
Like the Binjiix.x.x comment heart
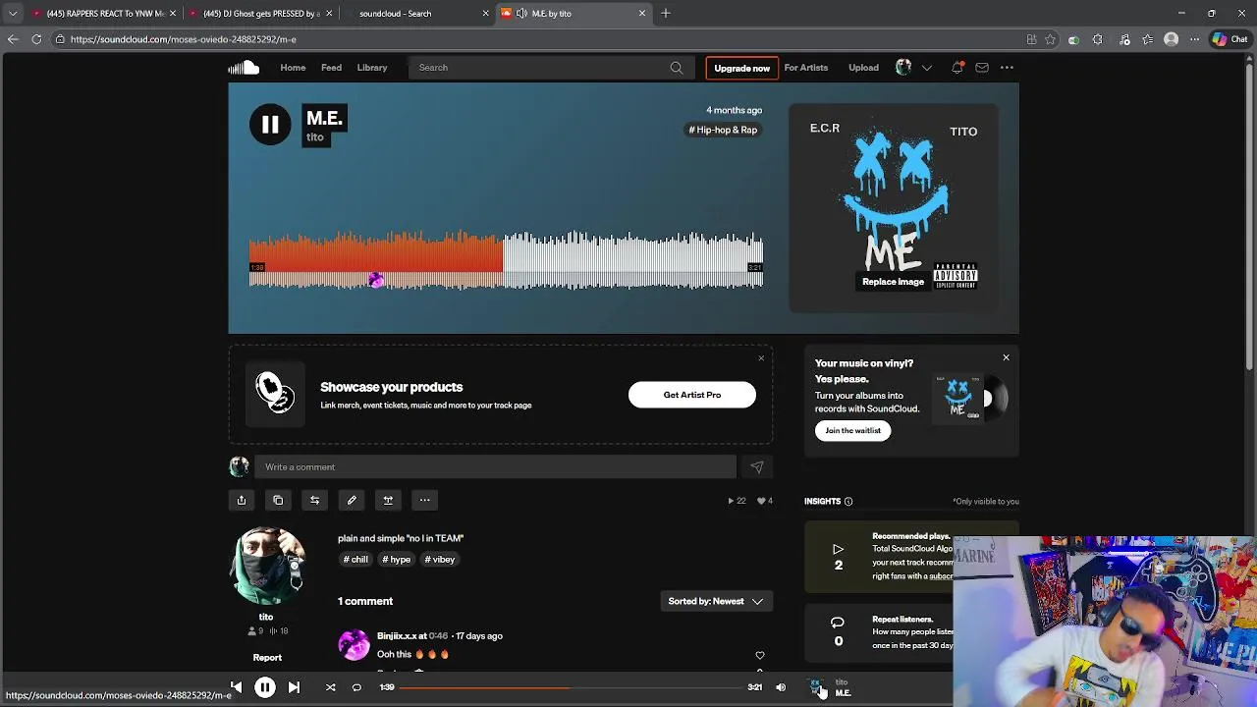[759, 655]
